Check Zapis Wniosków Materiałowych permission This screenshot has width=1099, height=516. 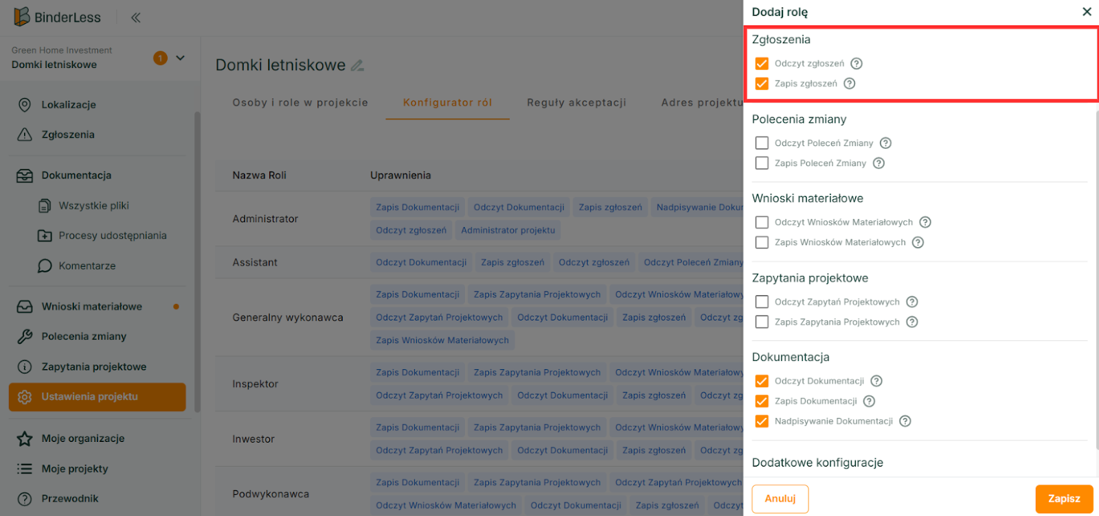(762, 242)
